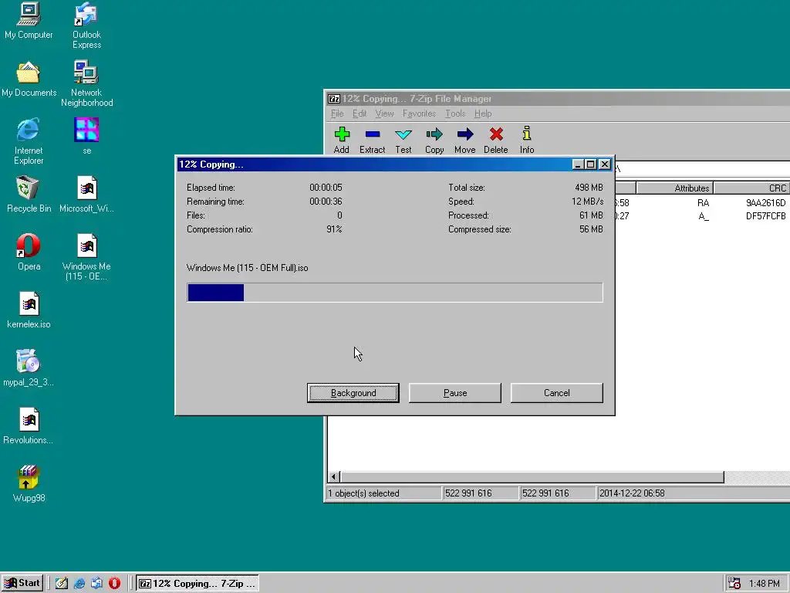Viewport: 790px width, 593px height.
Task: Launch Internet Explorer from quick launch
Action: tap(79, 583)
